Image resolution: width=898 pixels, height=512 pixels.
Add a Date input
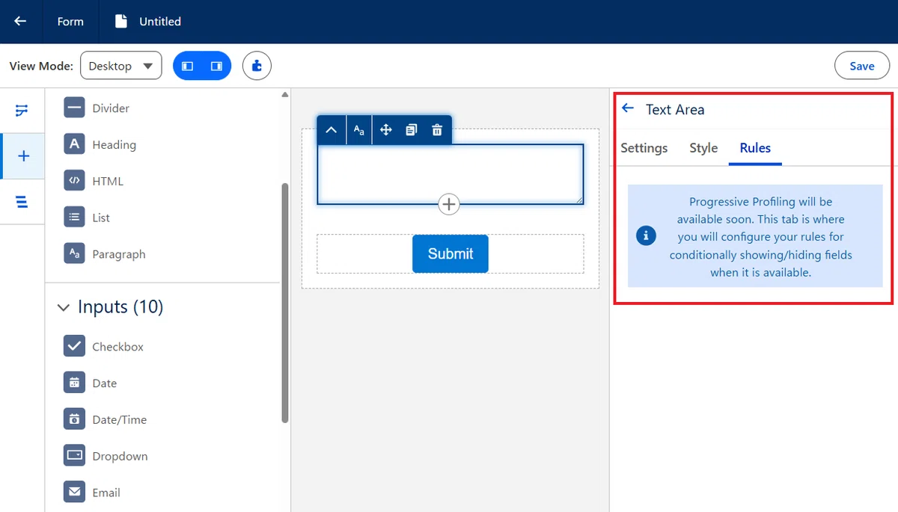tap(91, 383)
